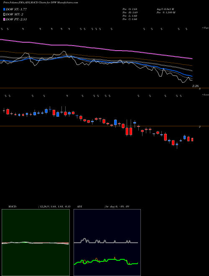
Task: Click the 'Pre L: 1.60' value
Action: (x=130, y=16)
